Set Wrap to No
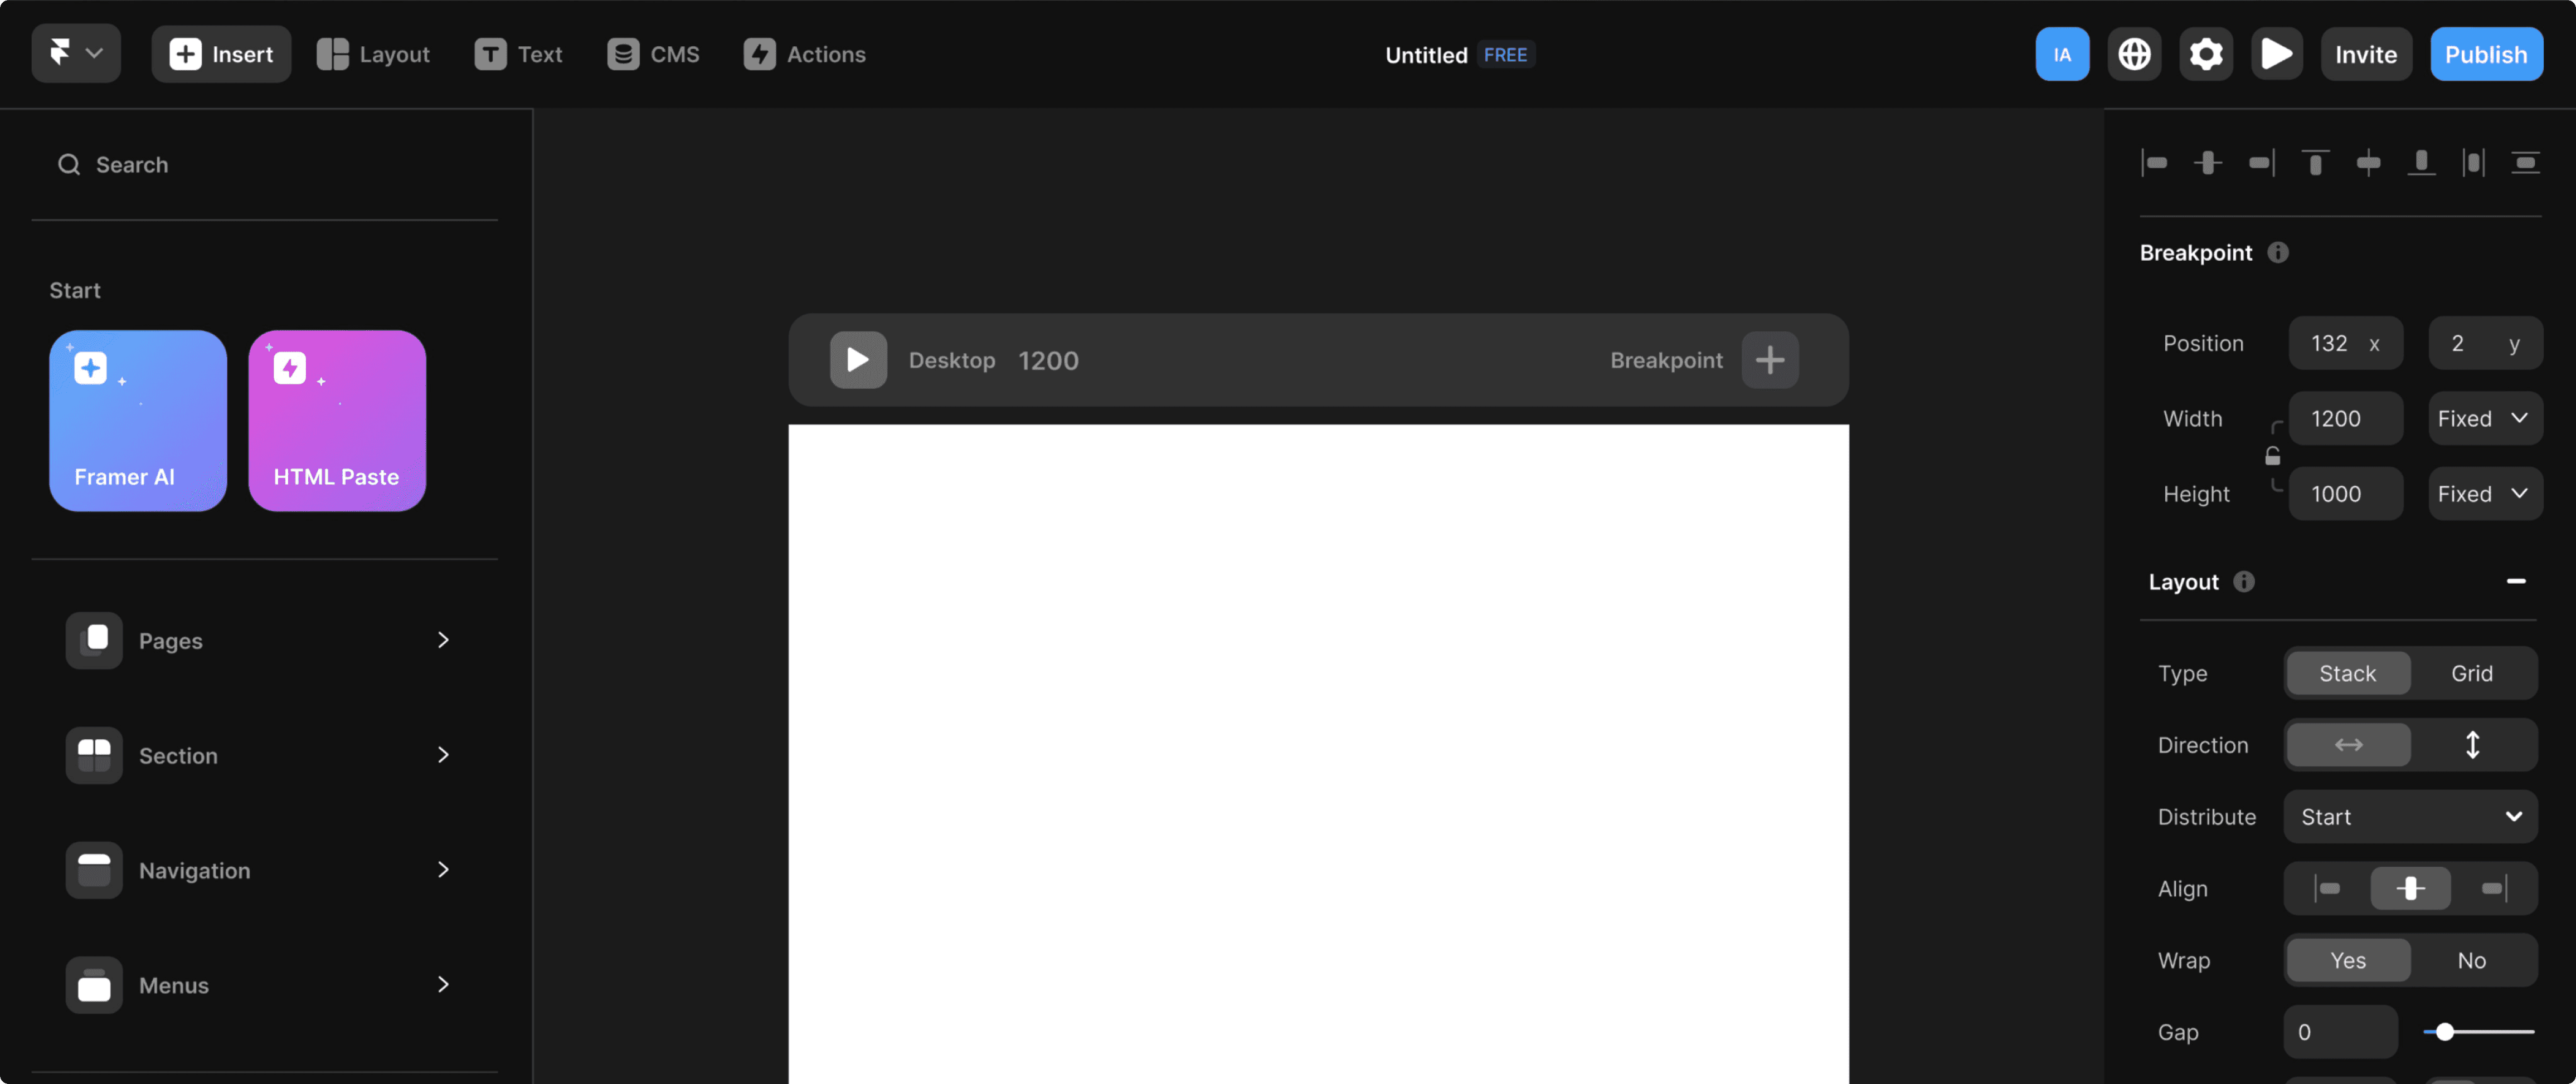The width and height of the screenshot is (2576, 1084). tap(2471, 959)
